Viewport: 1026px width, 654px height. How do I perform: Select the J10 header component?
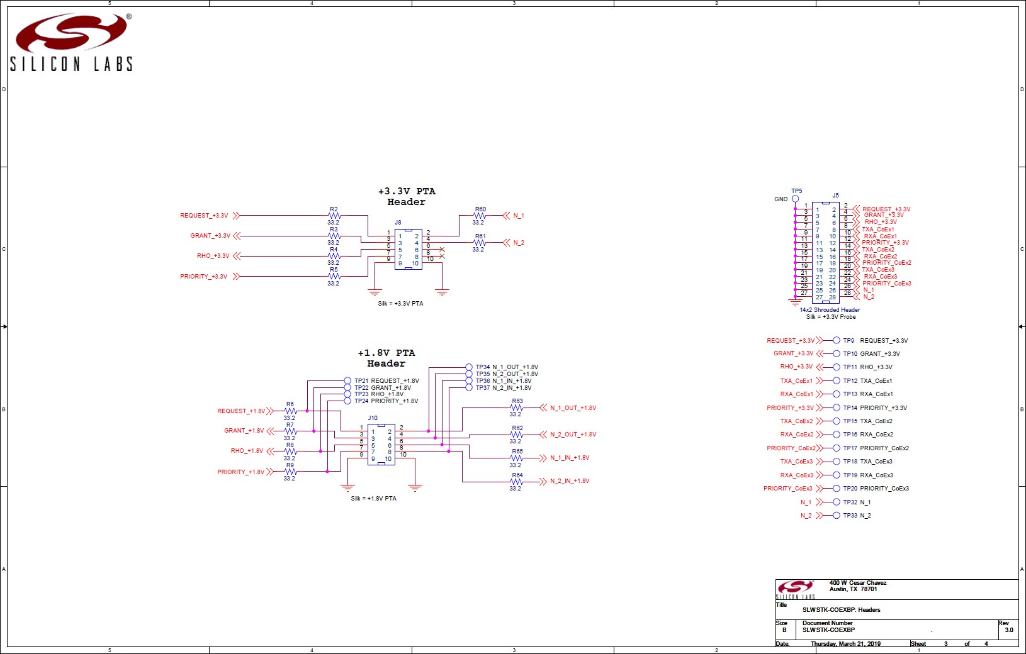point(381,445)
